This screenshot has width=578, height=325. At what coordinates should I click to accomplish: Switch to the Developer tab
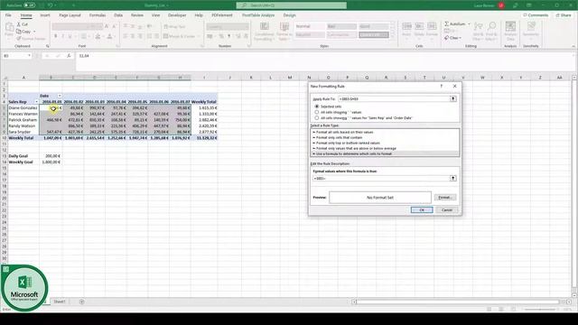coord(177,15)
